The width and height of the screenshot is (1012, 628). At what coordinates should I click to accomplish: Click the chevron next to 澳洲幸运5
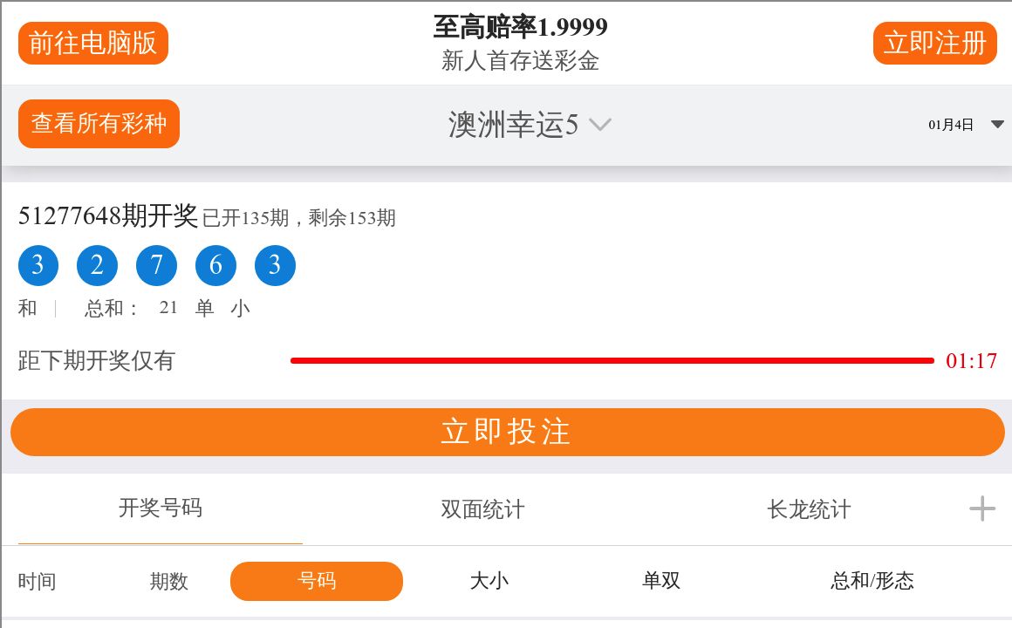pyautogui.click(x=599, y=125)
